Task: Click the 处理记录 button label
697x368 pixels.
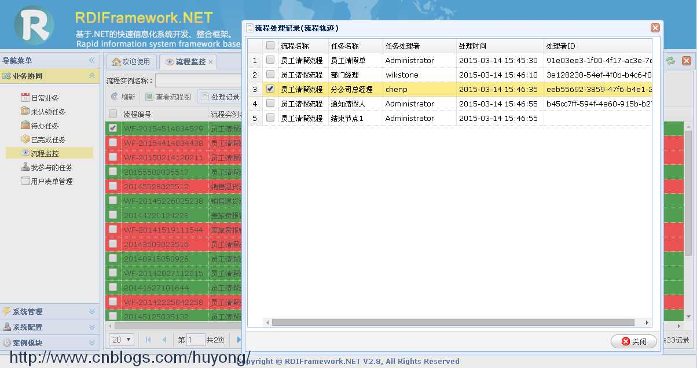Action: point(225,97)
